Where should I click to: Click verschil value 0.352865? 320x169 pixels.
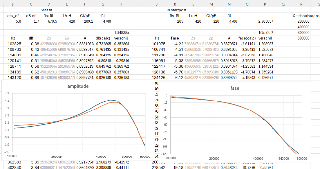[121, 44]
